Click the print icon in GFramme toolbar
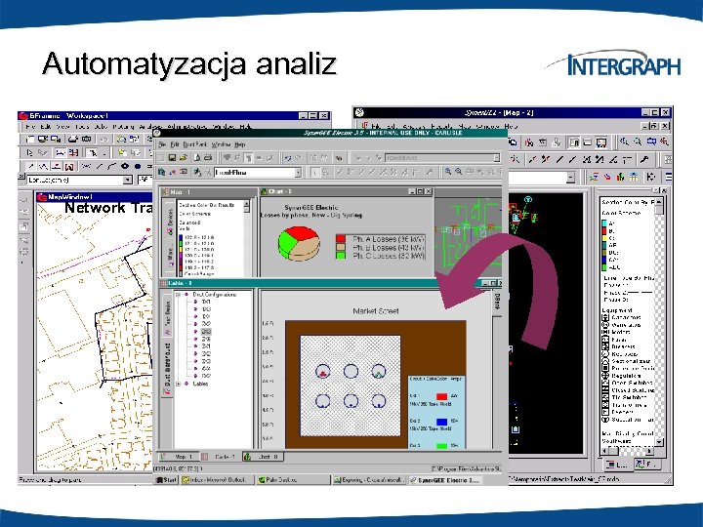 73,140
